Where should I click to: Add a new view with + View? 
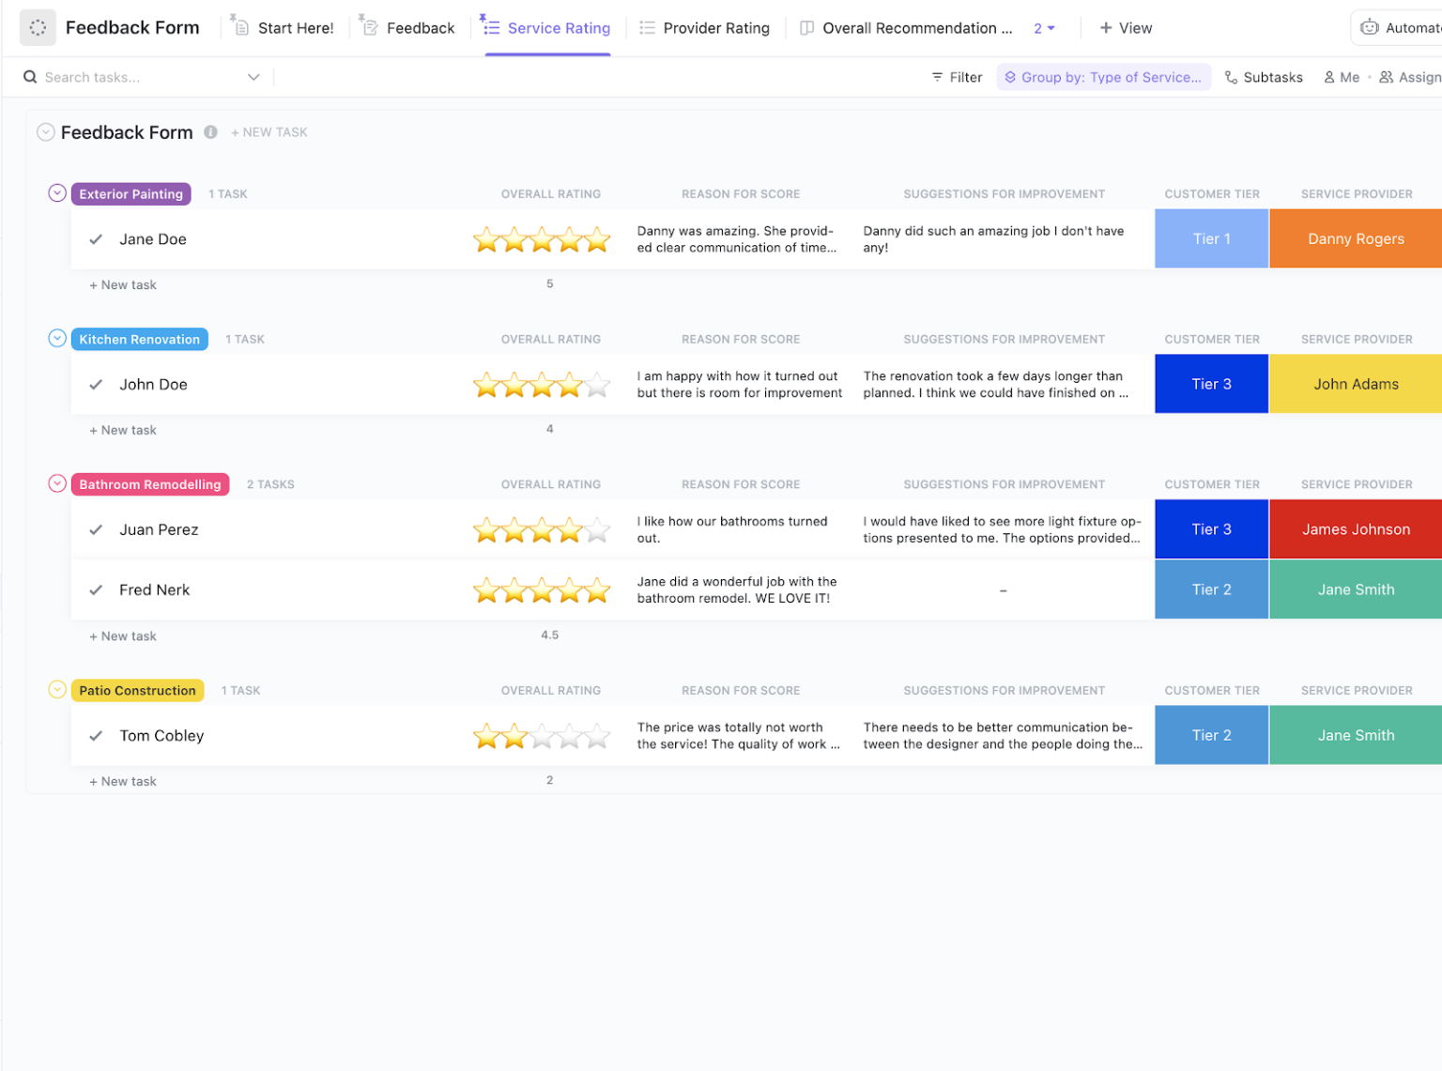point(1126,27)
